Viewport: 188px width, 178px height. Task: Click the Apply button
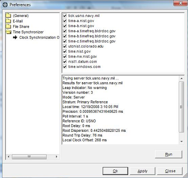coord(143,171)
